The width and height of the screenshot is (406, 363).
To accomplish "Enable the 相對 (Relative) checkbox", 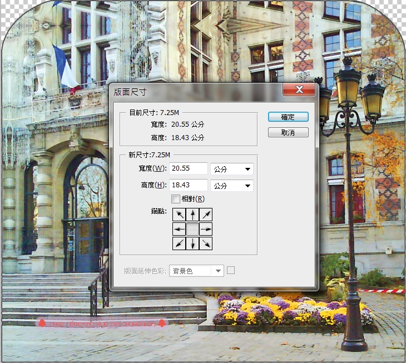I will pos(176,199).
